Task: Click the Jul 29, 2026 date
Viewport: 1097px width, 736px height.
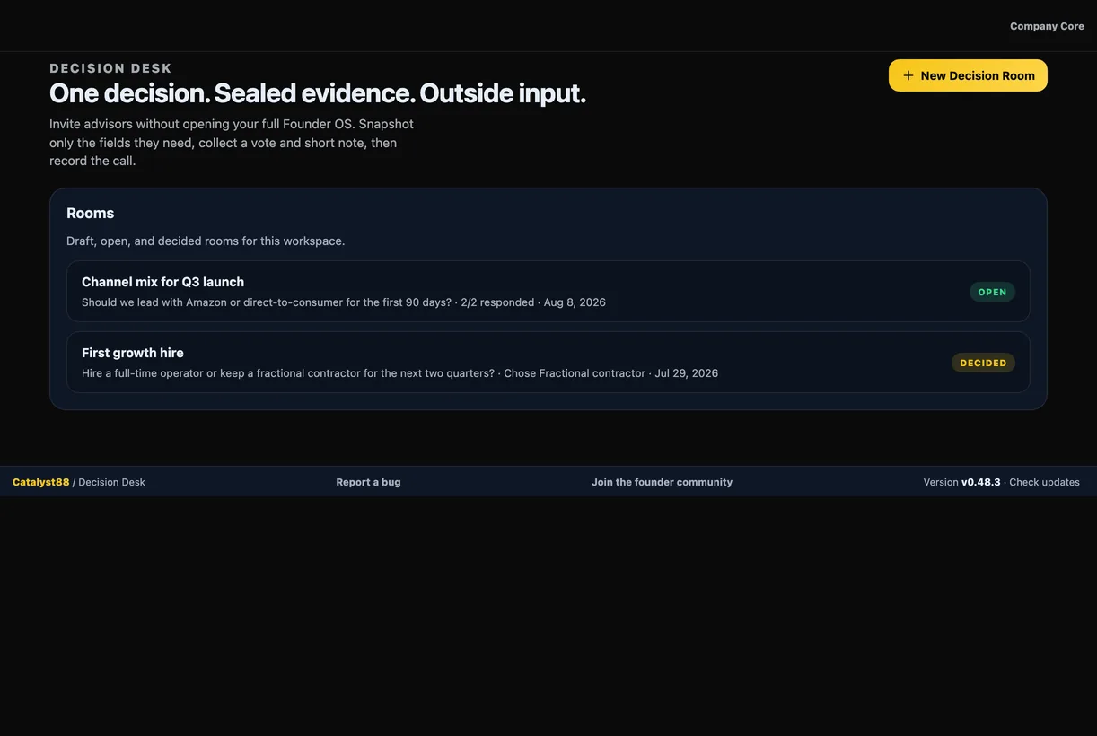Action: point(687,373)
